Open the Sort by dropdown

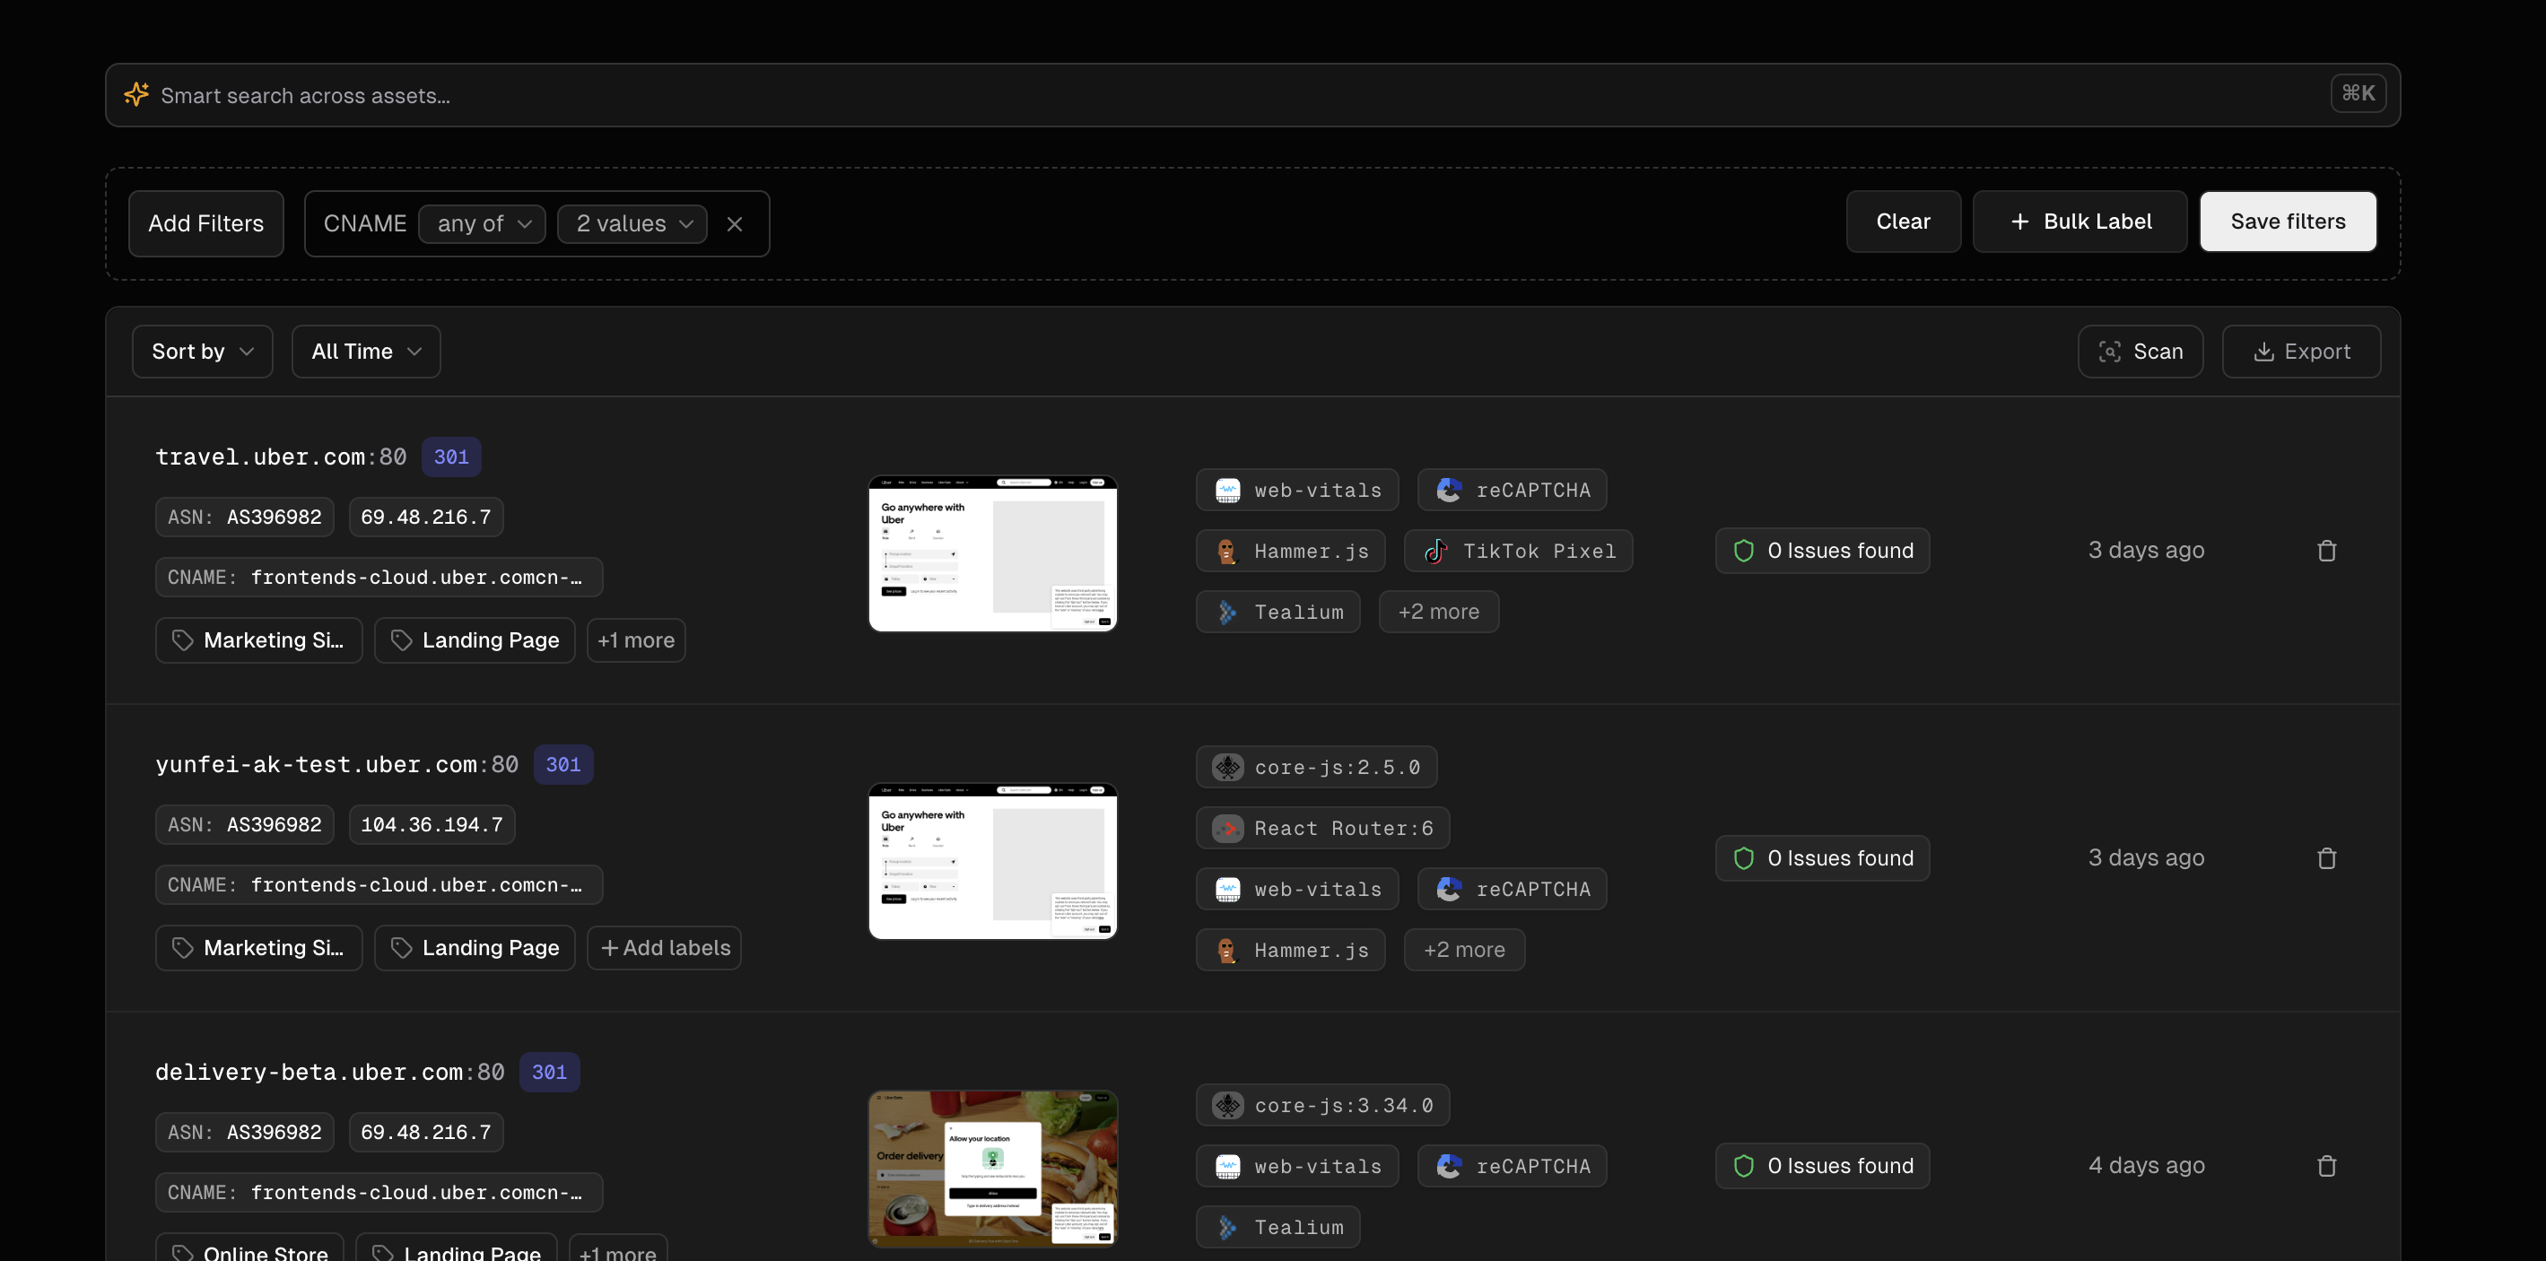[x=202, y=351]
